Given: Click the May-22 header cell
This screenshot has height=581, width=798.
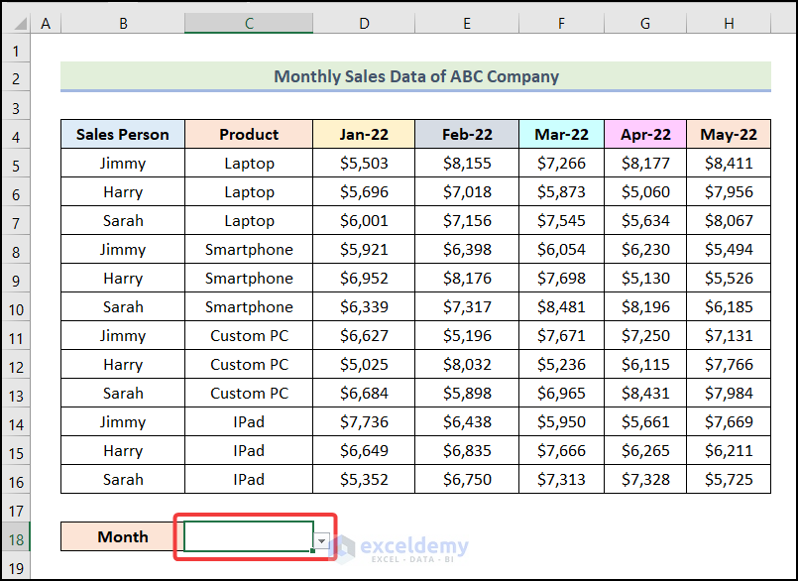Looking at the screenshot, I should (x=728, y=135).
